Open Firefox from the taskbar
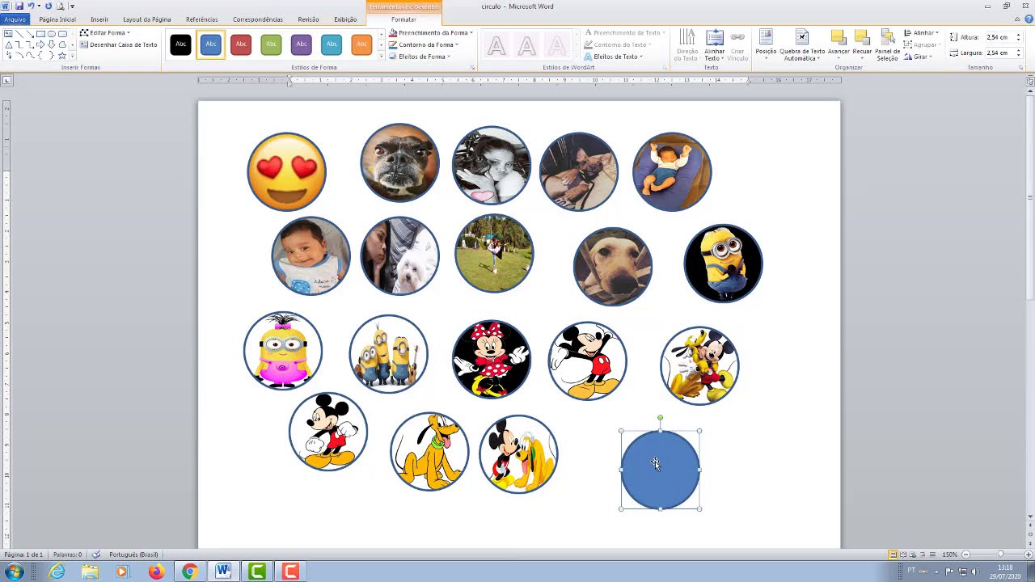Viewport: 1035px width, 582px height. click(156, 572)
